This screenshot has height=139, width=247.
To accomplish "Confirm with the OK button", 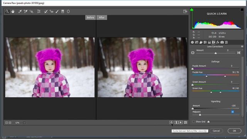I will click(x=234, y=131).
